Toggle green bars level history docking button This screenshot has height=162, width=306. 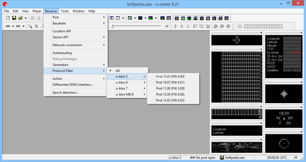coord(189,18)
